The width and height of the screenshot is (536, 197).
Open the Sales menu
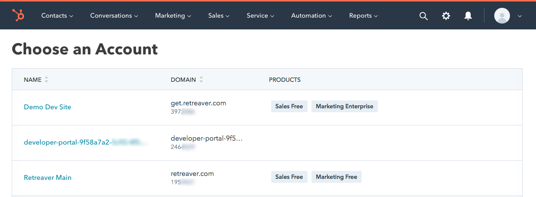219,16
